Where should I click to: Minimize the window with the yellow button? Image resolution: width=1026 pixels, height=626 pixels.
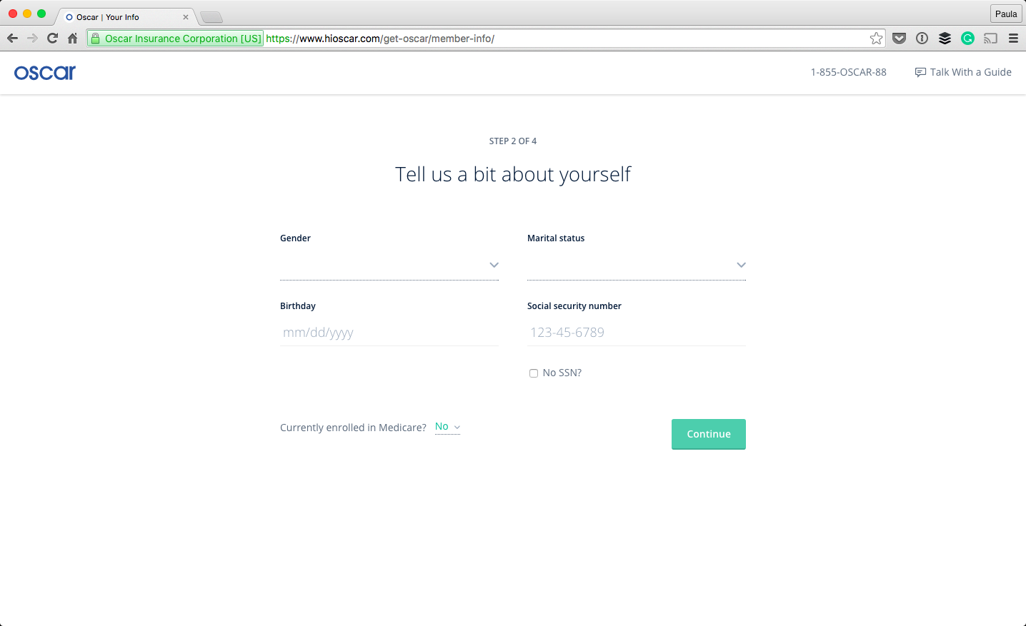coord(27,14)
